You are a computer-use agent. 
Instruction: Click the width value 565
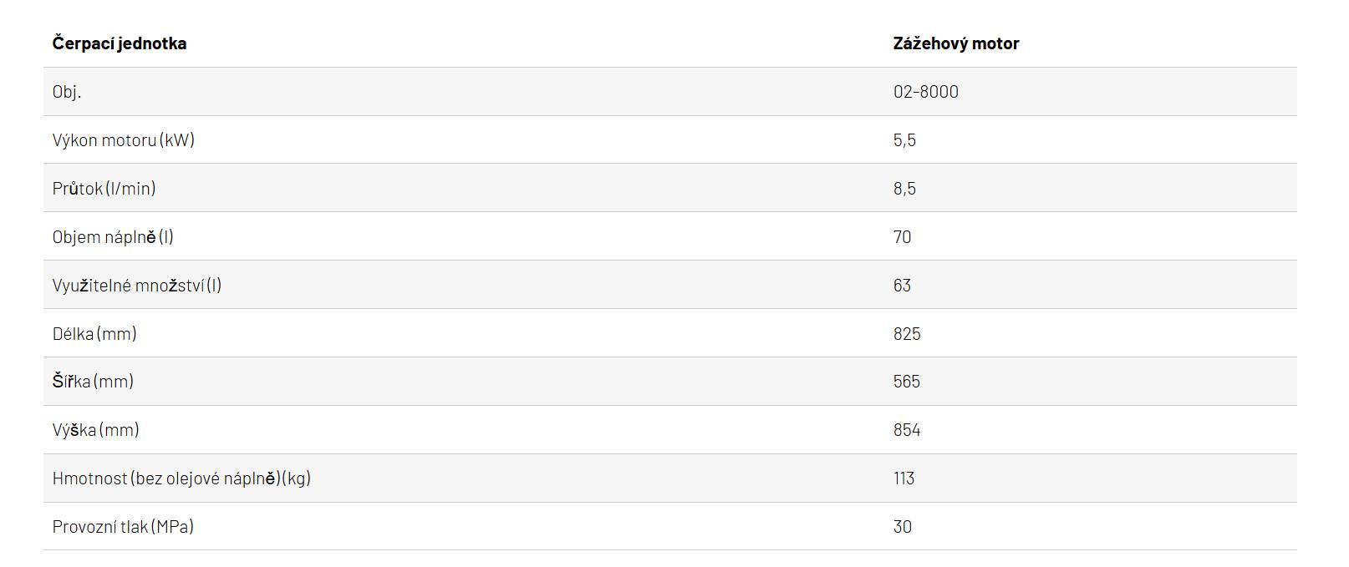coord(907,382)
